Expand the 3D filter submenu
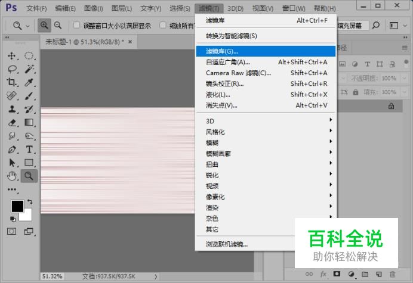 266,121
